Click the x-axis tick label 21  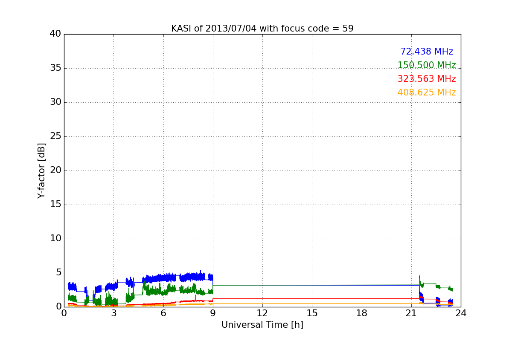tap(411, 313)
